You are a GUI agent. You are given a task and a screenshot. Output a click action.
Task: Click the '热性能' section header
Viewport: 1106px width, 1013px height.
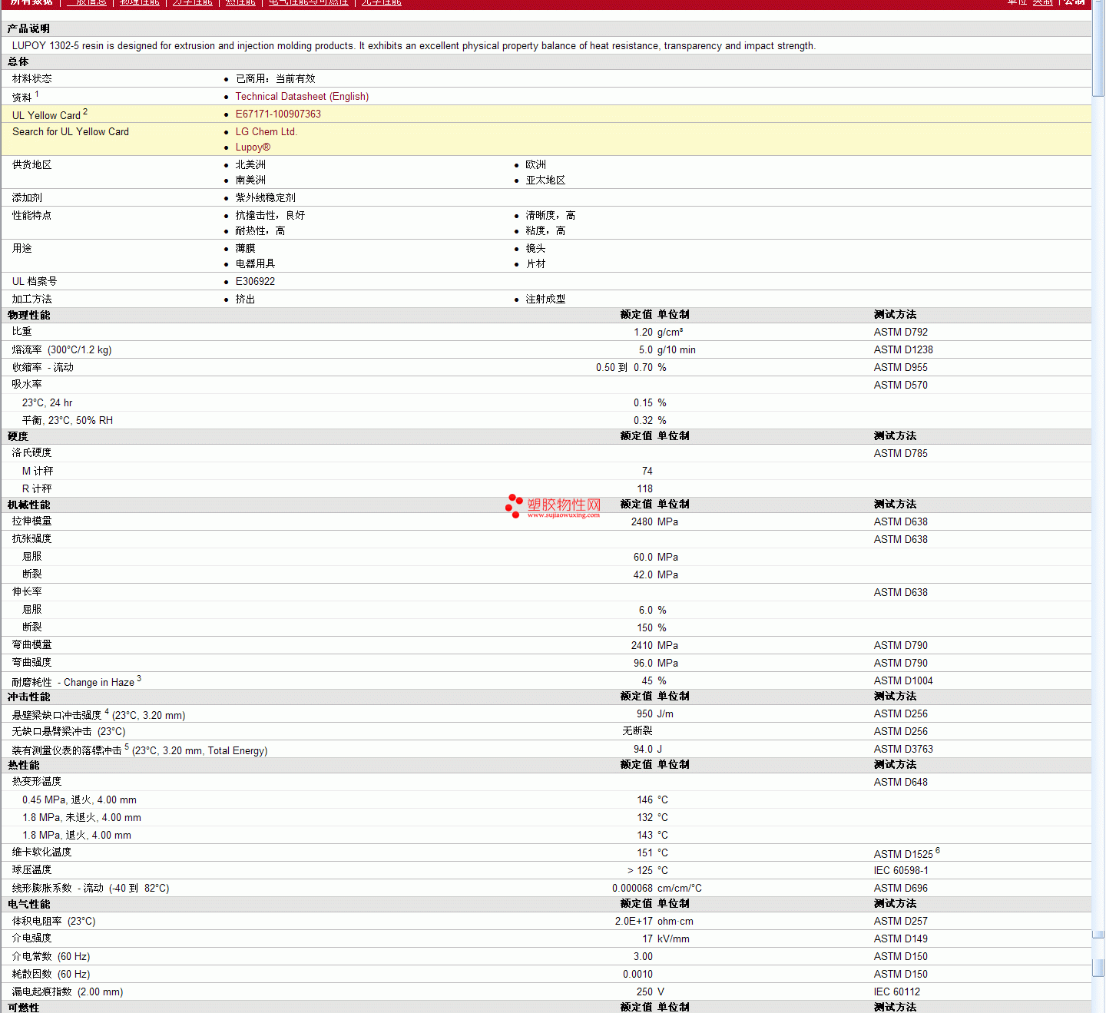[23, 765]
